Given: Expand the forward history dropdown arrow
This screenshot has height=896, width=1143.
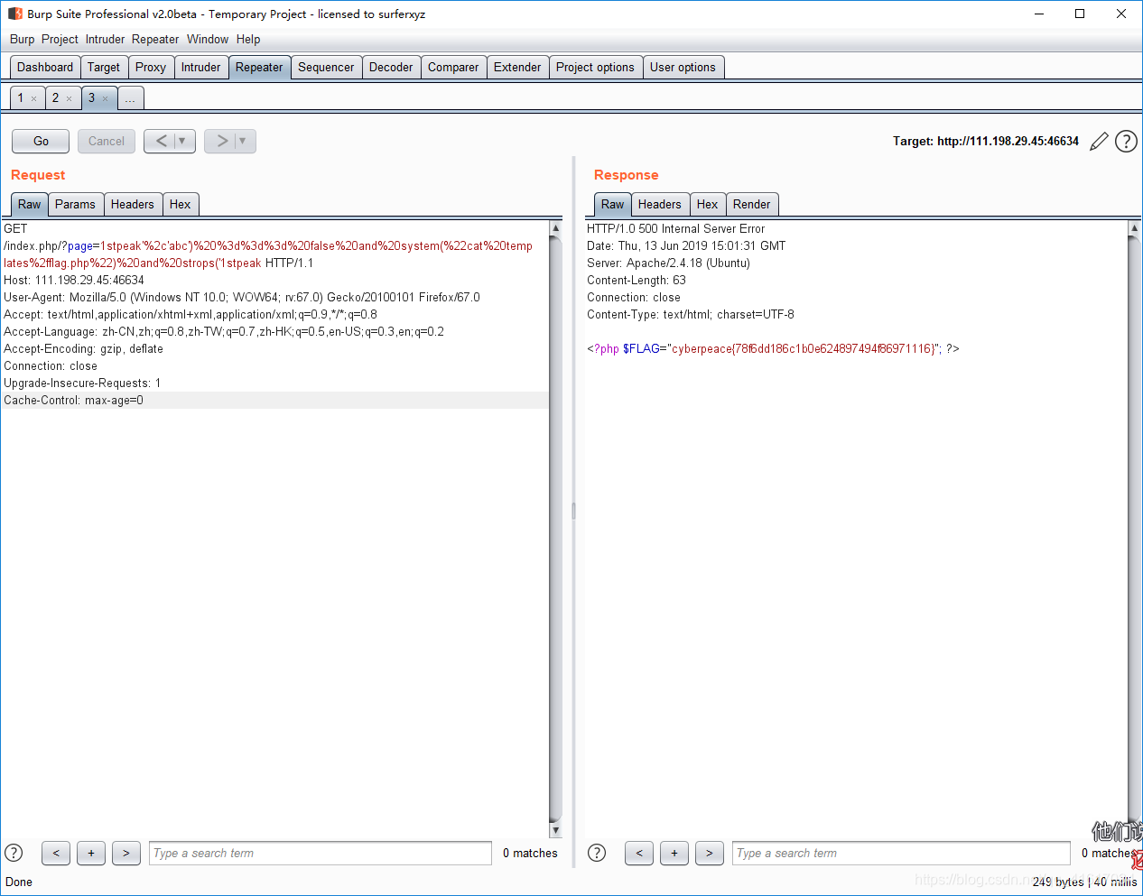Looking at the screenshot, I should pyautogui.click(x=243, y=141).
